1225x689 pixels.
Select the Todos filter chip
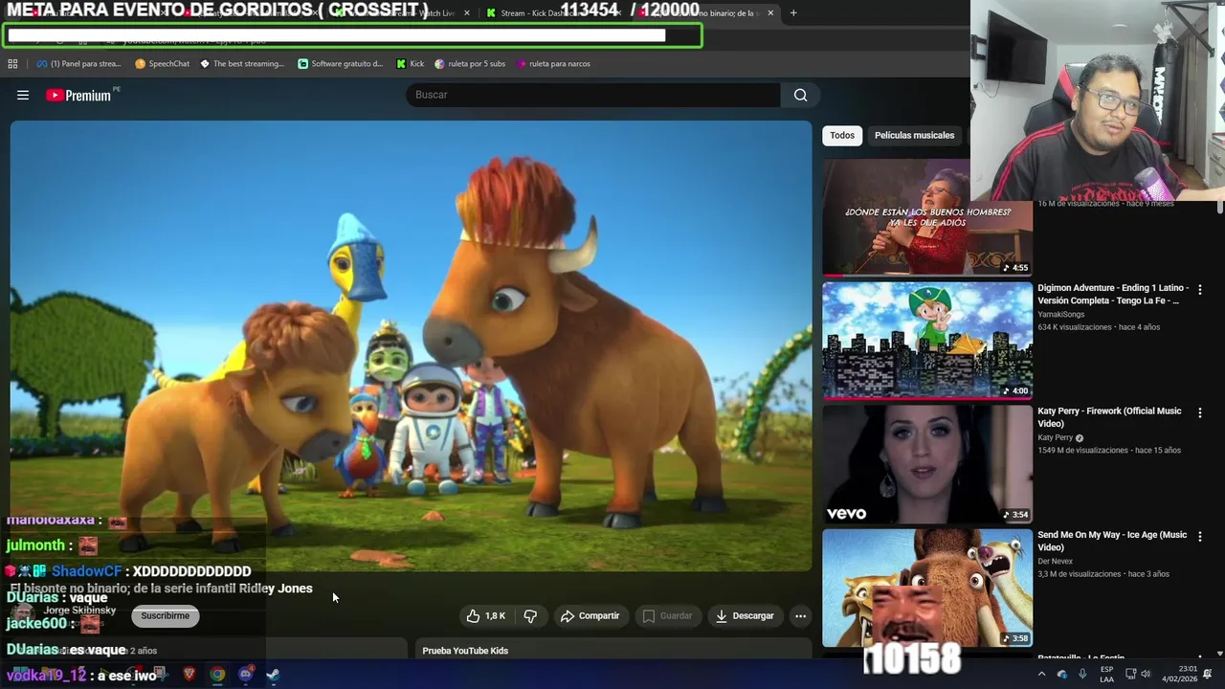click(x=842, y=135)
